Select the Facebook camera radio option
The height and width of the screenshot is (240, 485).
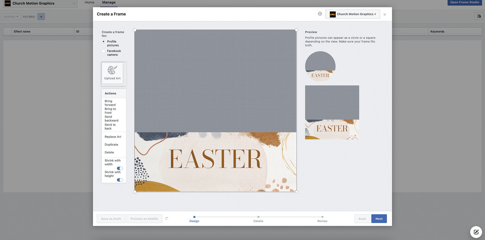pos(103,51)
